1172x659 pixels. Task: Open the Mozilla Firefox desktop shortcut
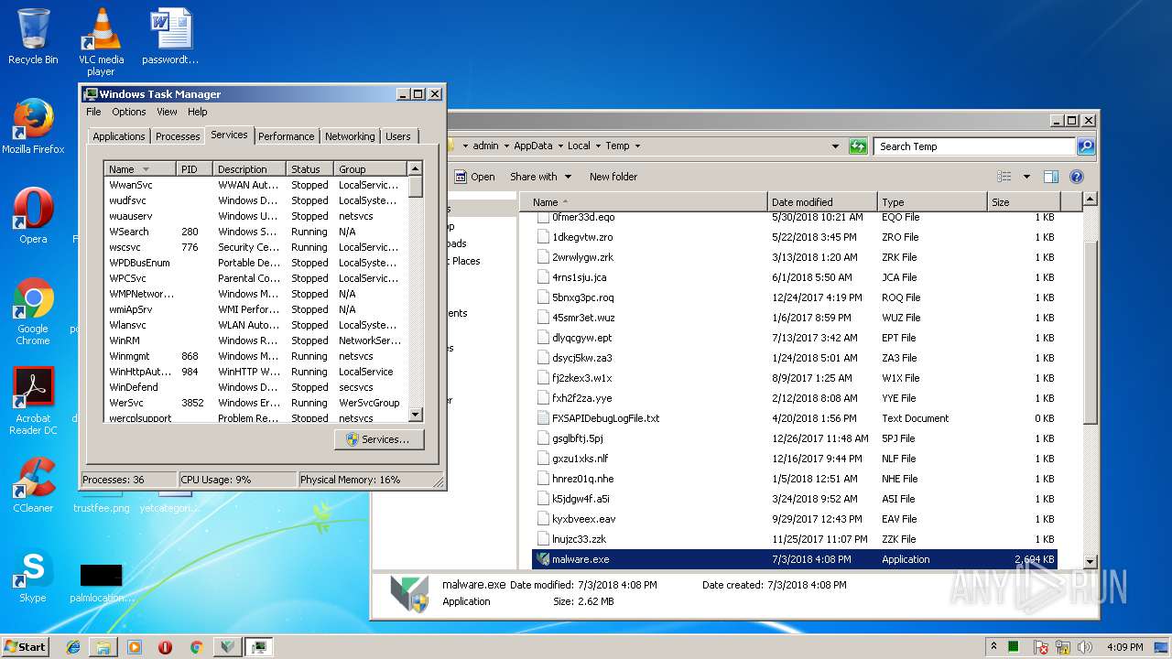[33, 126]
